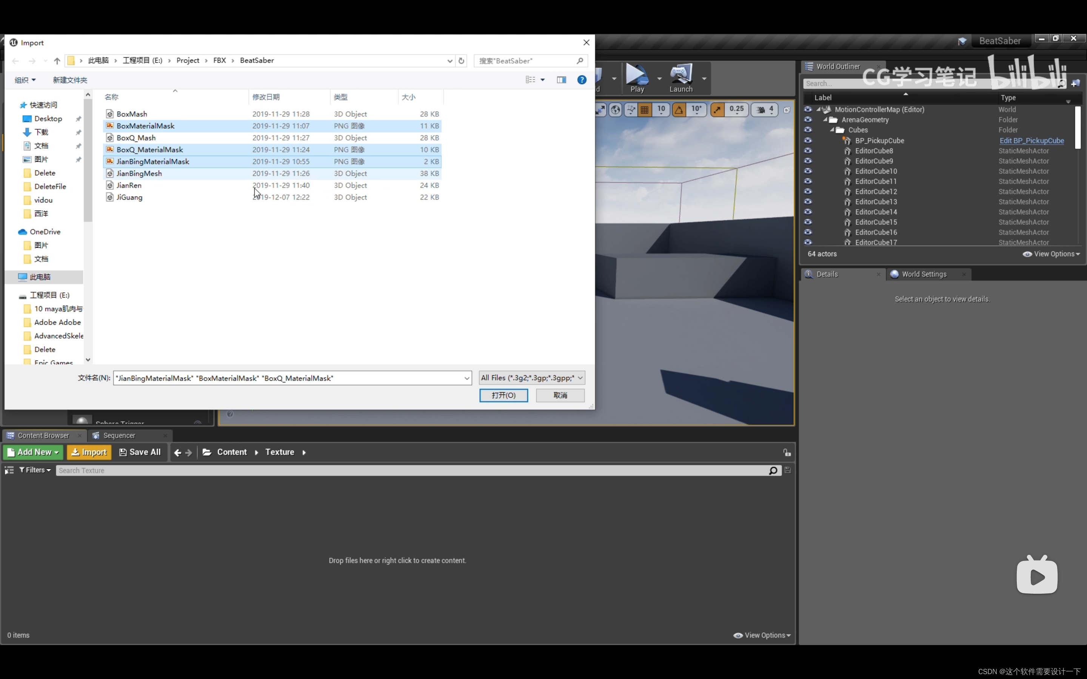Select the Add New button in Content Browser
The width and height of the screenshot is (1087, 679).
(x=34, y=452)
